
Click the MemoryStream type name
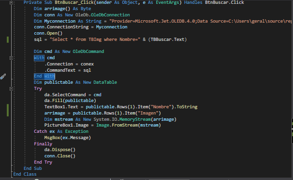point(135,119)
